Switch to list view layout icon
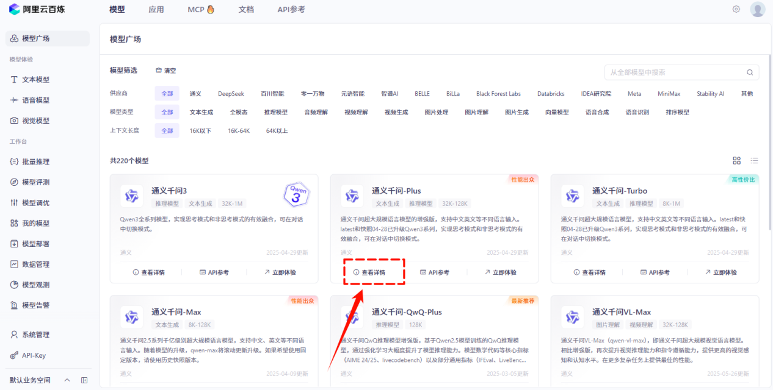 [x=754, y=161]
